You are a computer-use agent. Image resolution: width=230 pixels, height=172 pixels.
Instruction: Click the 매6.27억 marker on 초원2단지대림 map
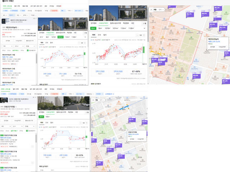point(118,145)
